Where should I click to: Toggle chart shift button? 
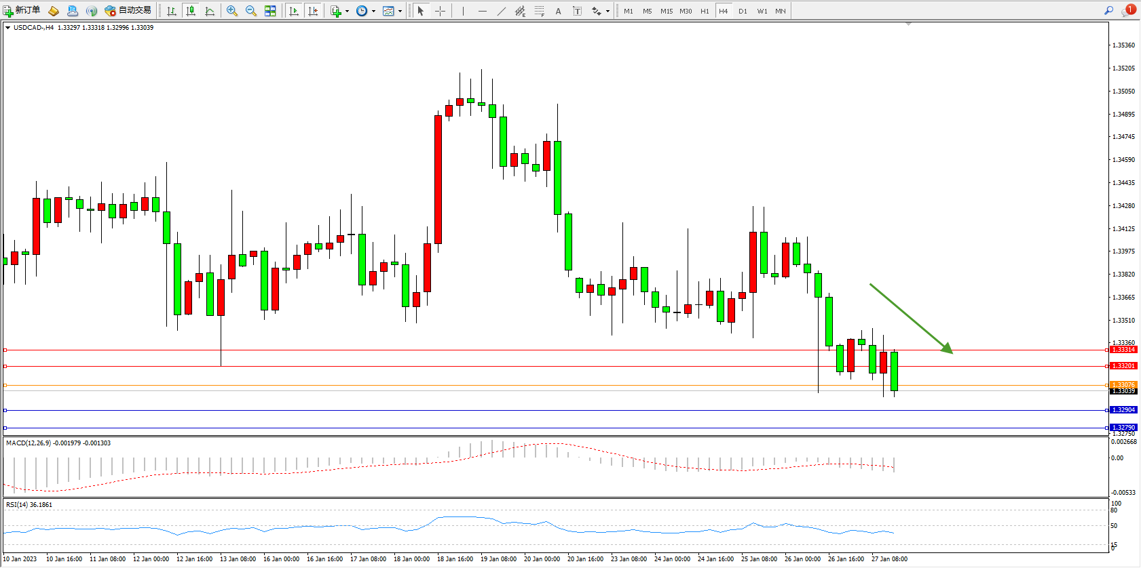[x=313, y=11]
